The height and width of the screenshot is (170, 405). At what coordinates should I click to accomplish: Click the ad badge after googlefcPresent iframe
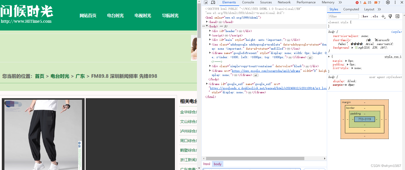pyautogui.click(x=310, y=57)
